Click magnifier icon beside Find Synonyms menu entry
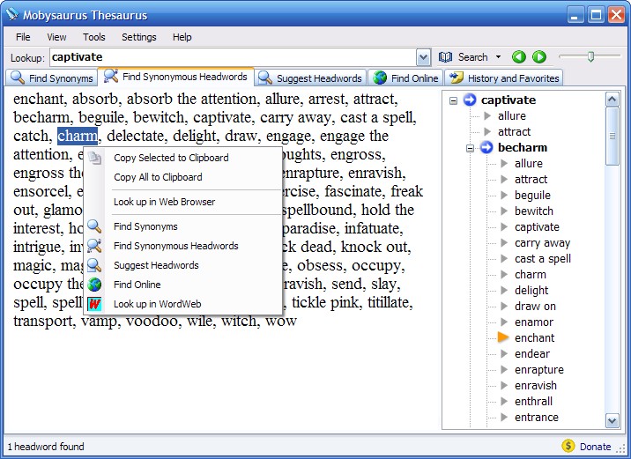631x459 pixels. tap(94, 226)
